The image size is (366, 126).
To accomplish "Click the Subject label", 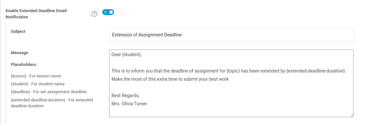I will coord(18,31).
